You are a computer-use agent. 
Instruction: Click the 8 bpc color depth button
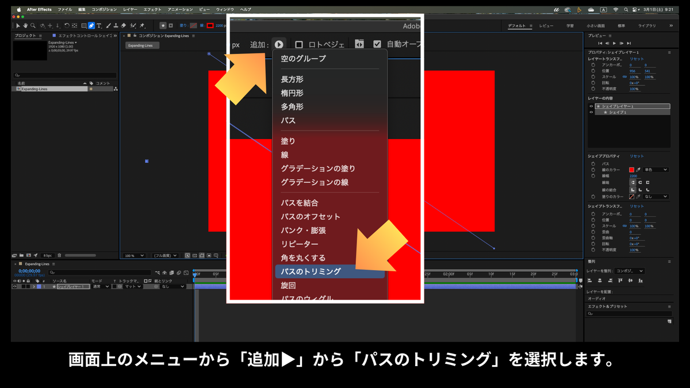pyautogui.click(x=47, y=255)
